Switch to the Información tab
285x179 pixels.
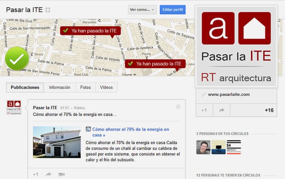[x=60, y=87]
